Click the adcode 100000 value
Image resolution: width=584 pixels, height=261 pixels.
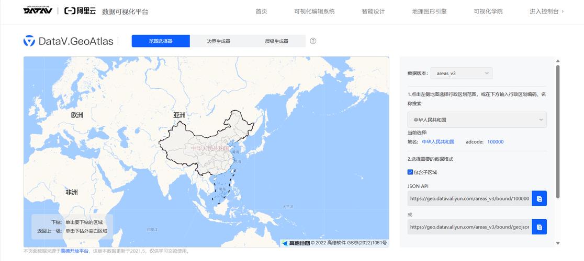pos(496,142)
